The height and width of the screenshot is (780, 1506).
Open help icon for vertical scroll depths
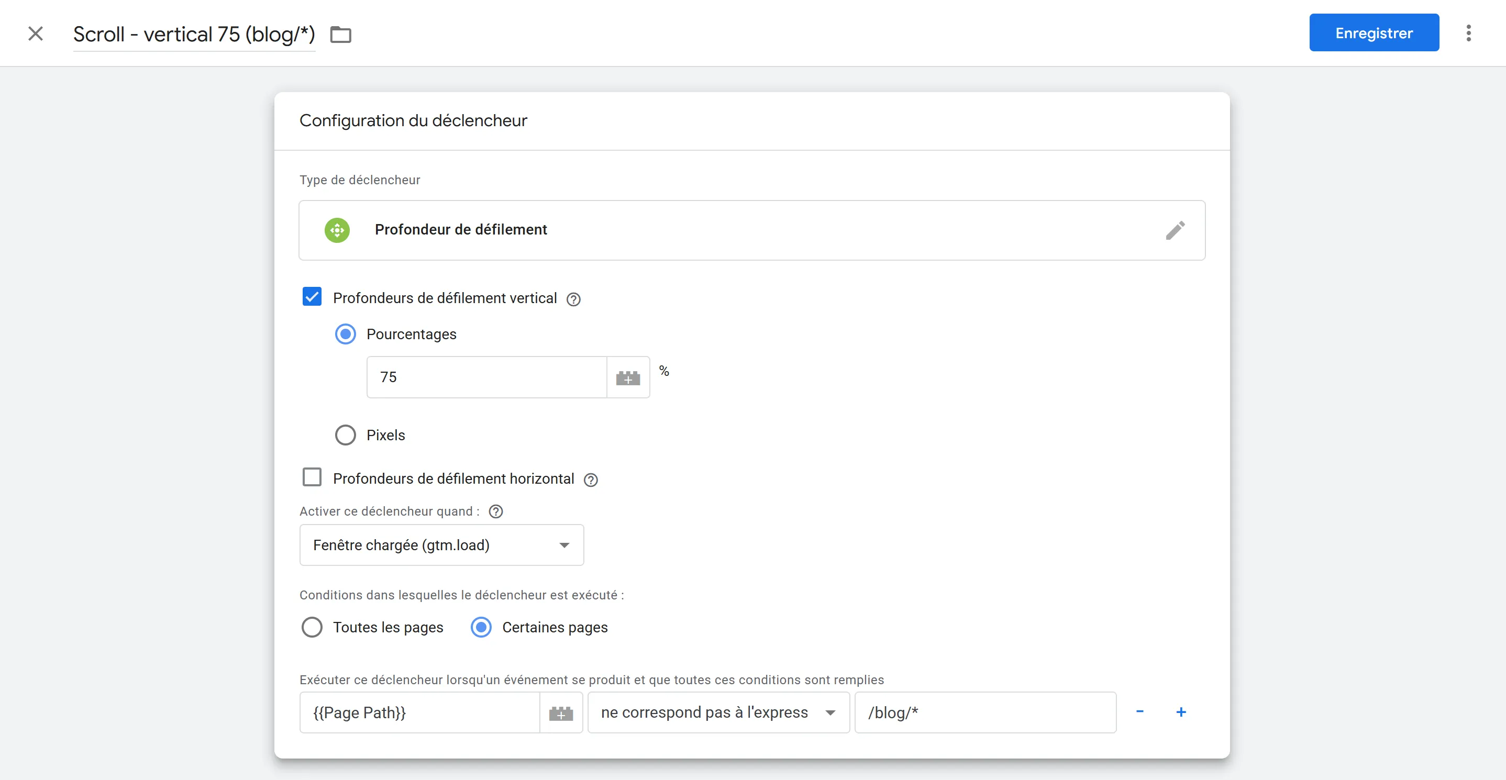pyautogui.click(x=573, y=299)
